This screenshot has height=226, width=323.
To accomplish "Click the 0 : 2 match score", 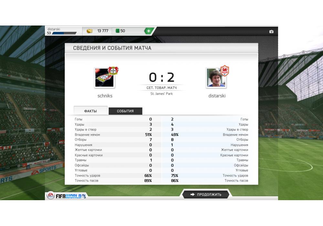I will (x=162, y=77).
